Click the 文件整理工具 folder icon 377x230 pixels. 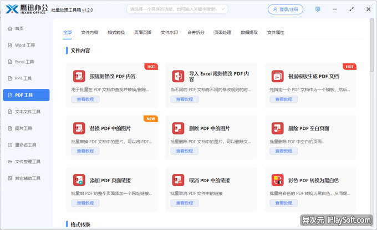(x=10, y=161)
